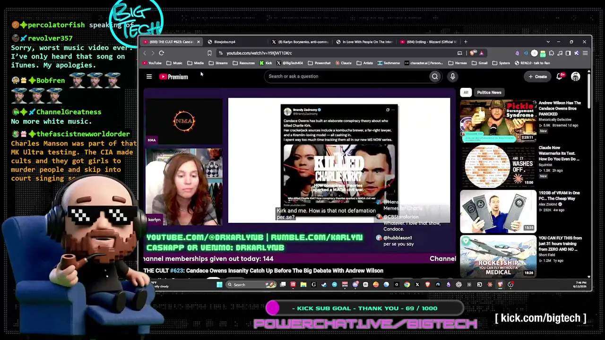This screenshot has height=340, width=605.
Task: Click the Andrew Wilson Has The Candace title
Action: click(x=560, y=108)
